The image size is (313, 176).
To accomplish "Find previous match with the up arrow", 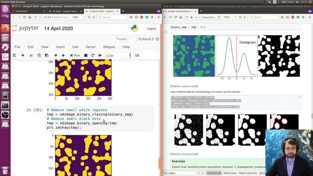I will click(x=199, y=173).
